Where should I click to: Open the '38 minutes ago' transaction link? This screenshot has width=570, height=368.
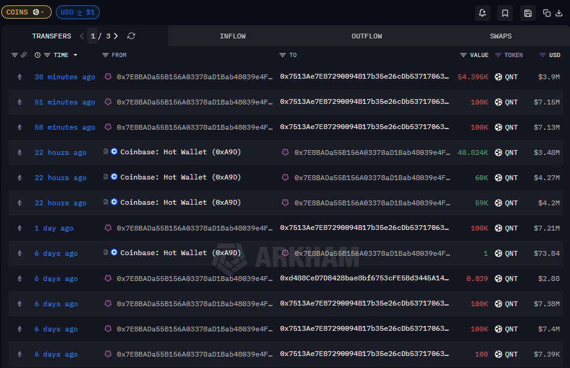(x=64, y=77)
